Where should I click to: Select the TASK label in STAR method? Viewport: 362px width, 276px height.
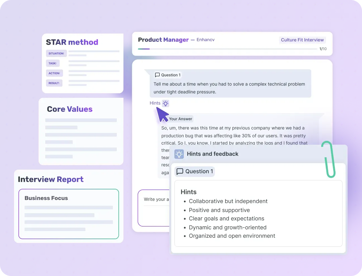pyautogui.click(x=53, y=63)
